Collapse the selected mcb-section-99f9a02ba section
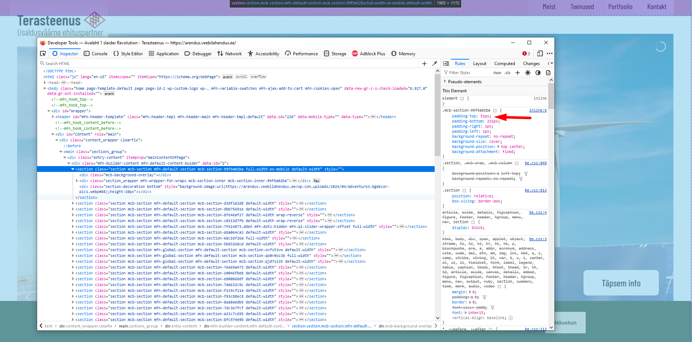 click(x=73, y=169)
